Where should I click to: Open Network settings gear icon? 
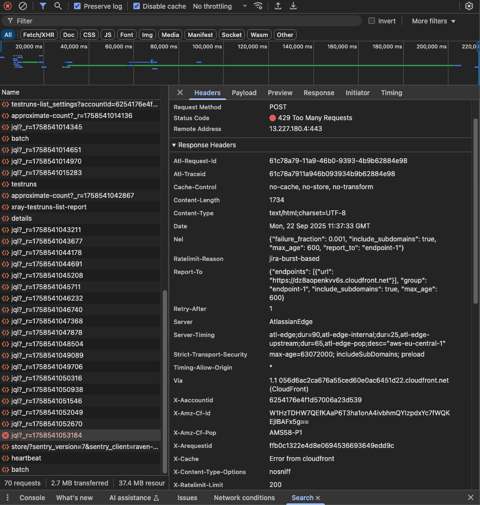coord(469,6)
